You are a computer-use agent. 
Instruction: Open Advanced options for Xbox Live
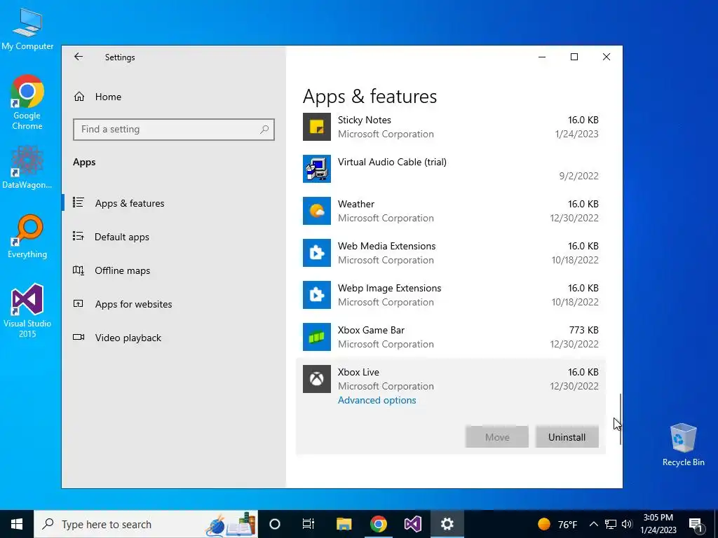(x=377, y=400)
